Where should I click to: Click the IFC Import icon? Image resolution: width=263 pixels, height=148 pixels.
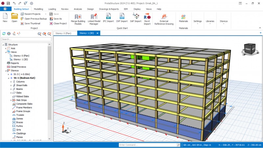tap(108, 16)
